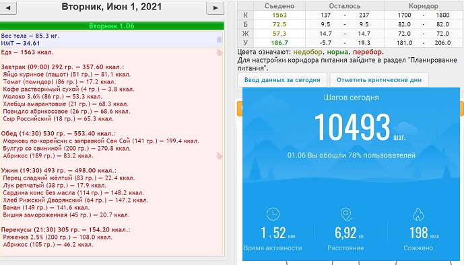Click the 10493 steps counter
This screenshot has height=265, width=464.
[352, 127]
